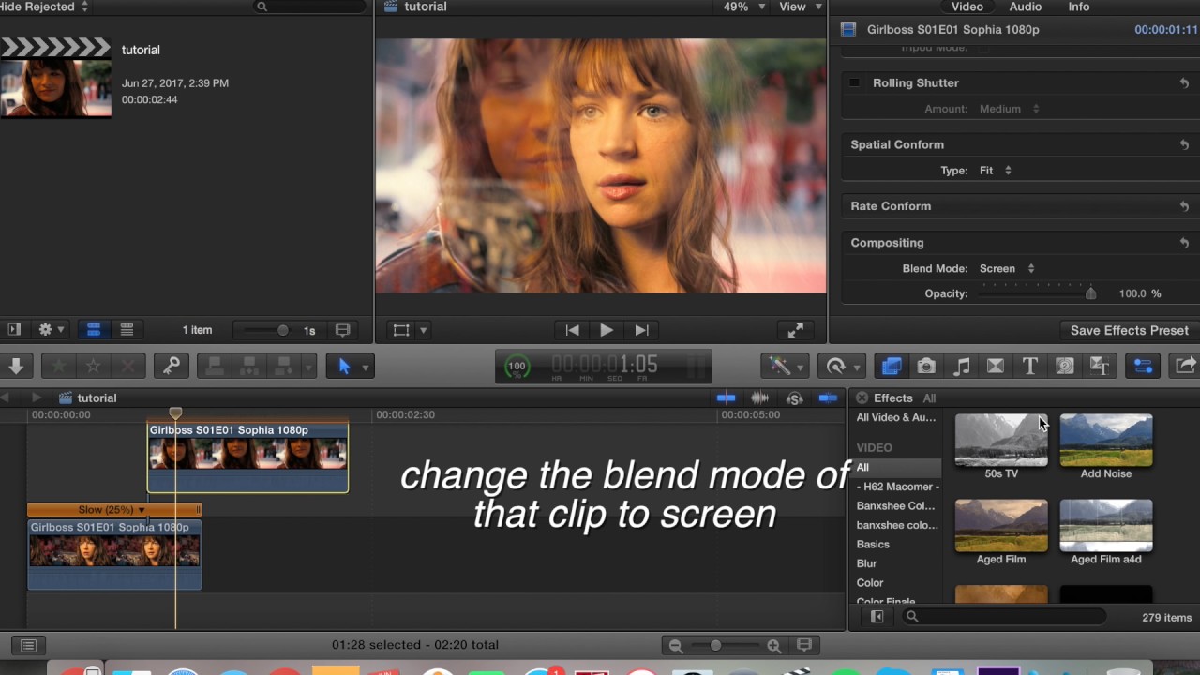
Task: Reset the Rolling Shutter parameters
Action: (x=1184, y=83)
